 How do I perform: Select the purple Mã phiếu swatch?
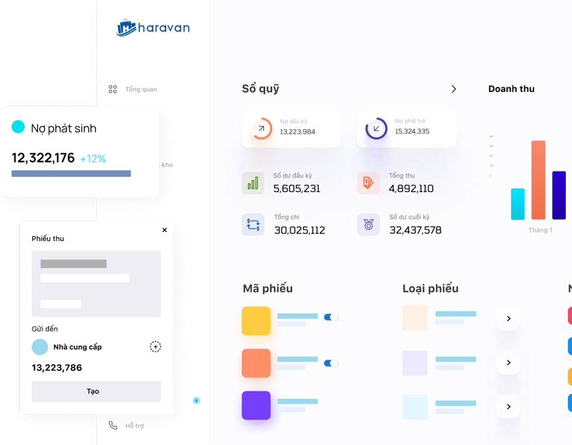pos(256,405)
